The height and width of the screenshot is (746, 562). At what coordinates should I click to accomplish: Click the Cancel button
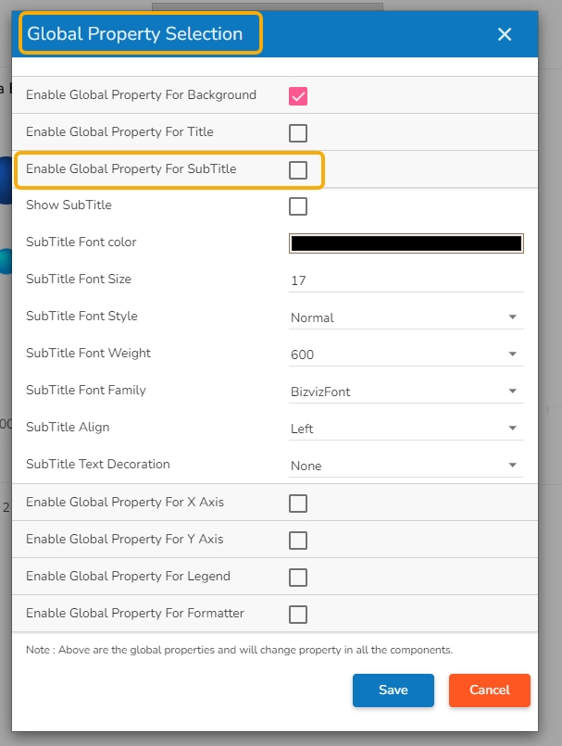coord(489,690)
